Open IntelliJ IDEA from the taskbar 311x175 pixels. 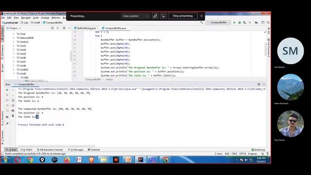tap(140, 159)
